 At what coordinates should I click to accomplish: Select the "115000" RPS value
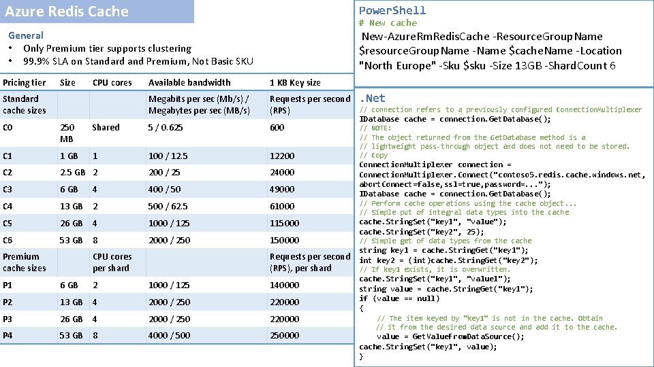click(x=285, y=224)
